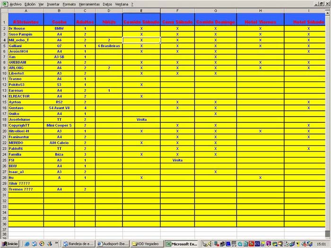The image size is (331, 248).
Task: Select the cell containing Dr House
Action: point(26,28)
